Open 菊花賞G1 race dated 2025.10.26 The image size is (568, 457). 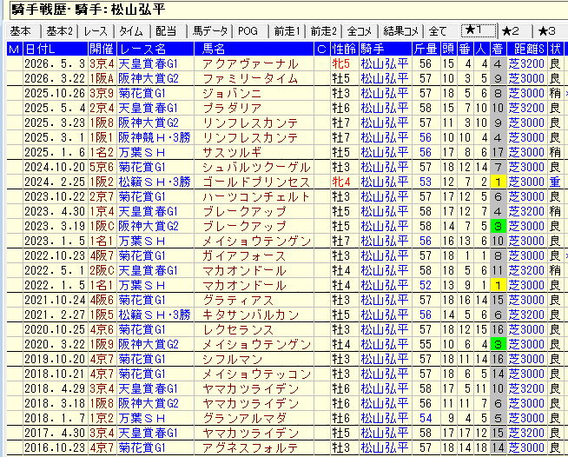(142, 94)
